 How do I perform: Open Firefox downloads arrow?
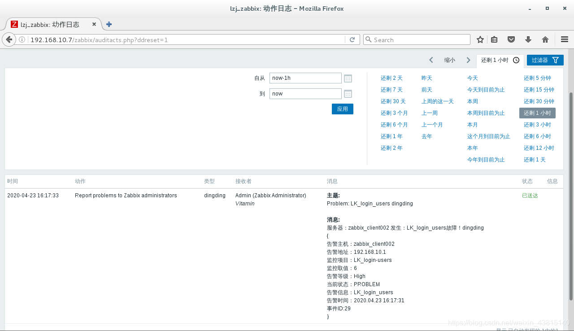click(x=528, y=39)
